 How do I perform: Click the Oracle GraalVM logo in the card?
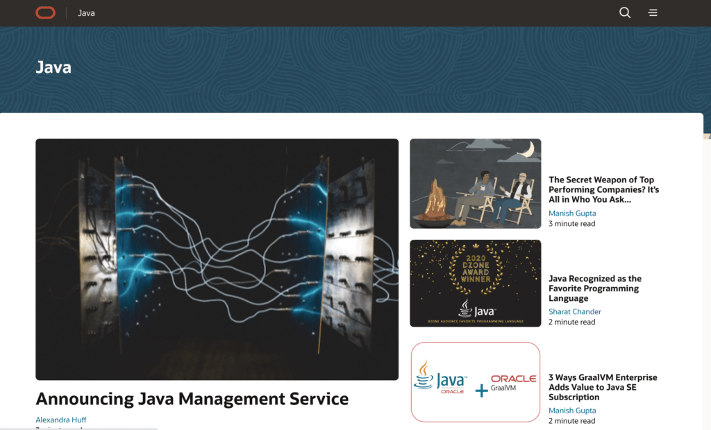tap(512, 380)
